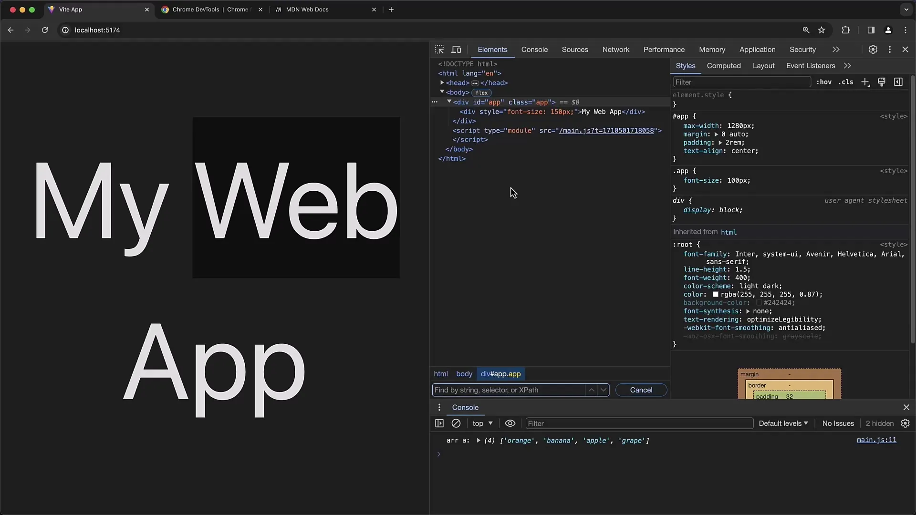
Task: Create a live expression eye icon
Action: [510, 423]
